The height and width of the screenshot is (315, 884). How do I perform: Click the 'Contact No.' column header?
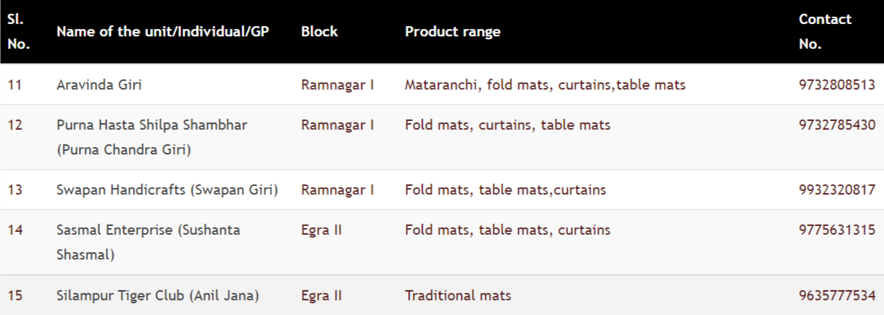tap(825, 32)
